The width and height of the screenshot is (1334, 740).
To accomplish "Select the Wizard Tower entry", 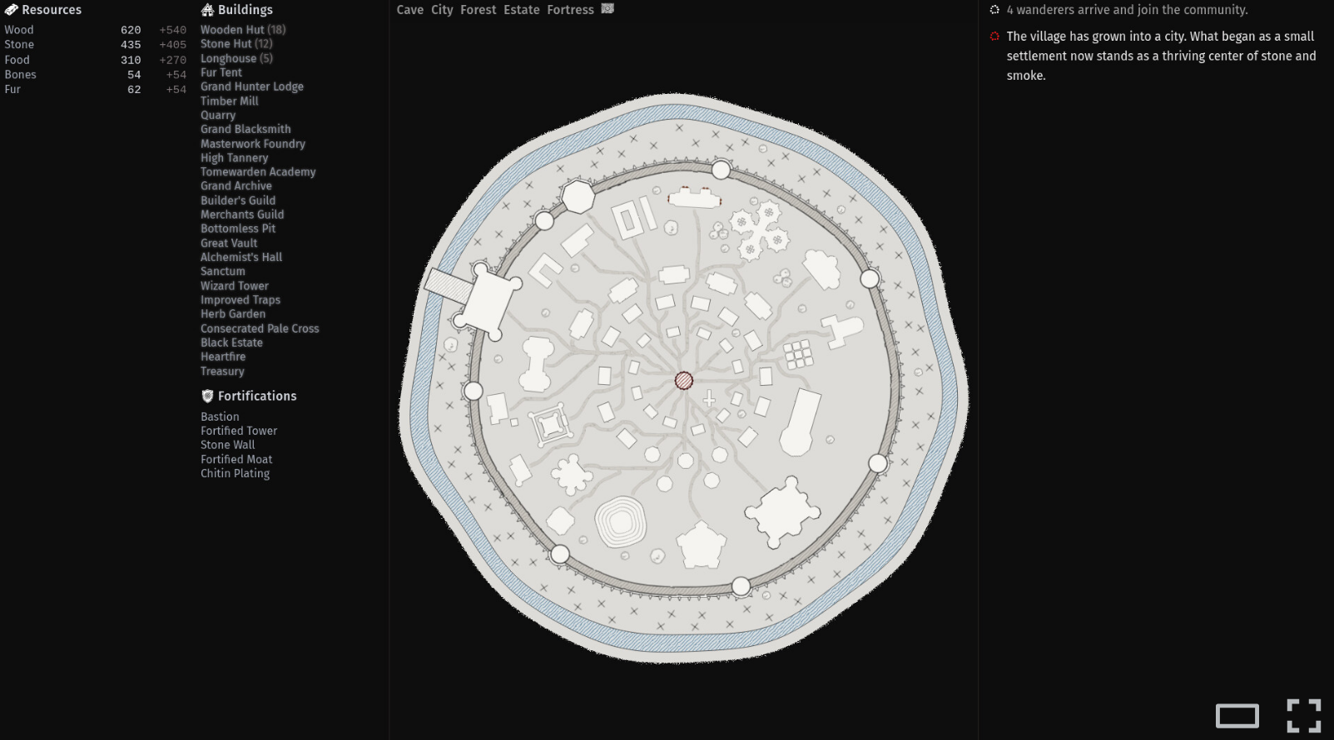I will point(235,285).
